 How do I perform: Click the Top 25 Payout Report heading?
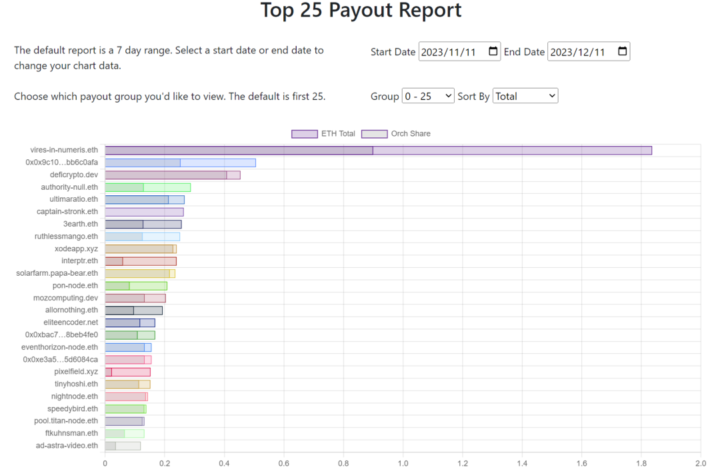[360, 11]
